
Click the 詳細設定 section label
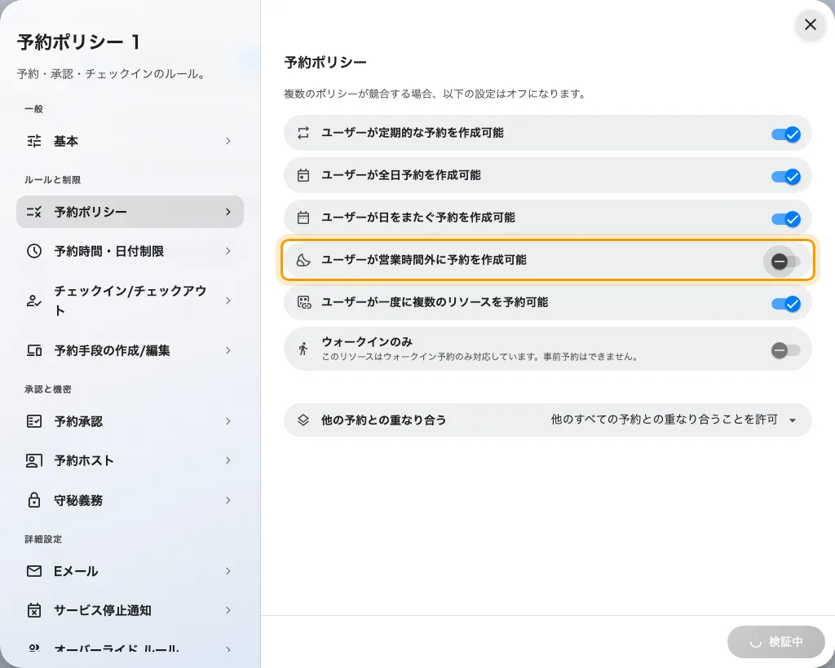pos(43,539)
